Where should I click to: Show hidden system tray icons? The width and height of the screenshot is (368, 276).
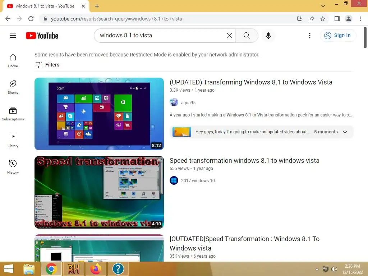317,269
